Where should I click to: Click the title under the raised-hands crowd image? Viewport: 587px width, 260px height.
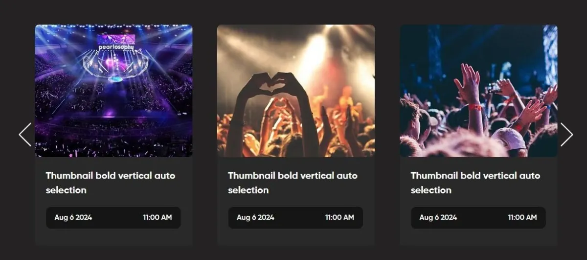pos(475,182)
